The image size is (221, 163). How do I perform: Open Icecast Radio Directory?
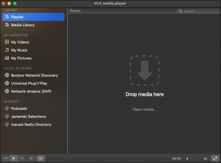point(31,124)
